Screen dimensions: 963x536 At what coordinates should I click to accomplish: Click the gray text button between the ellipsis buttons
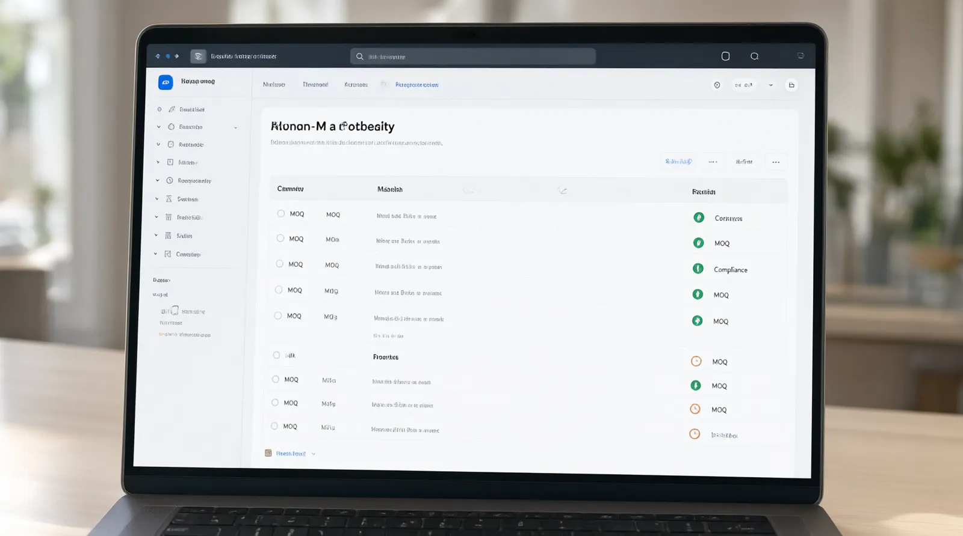pos(744,162)
